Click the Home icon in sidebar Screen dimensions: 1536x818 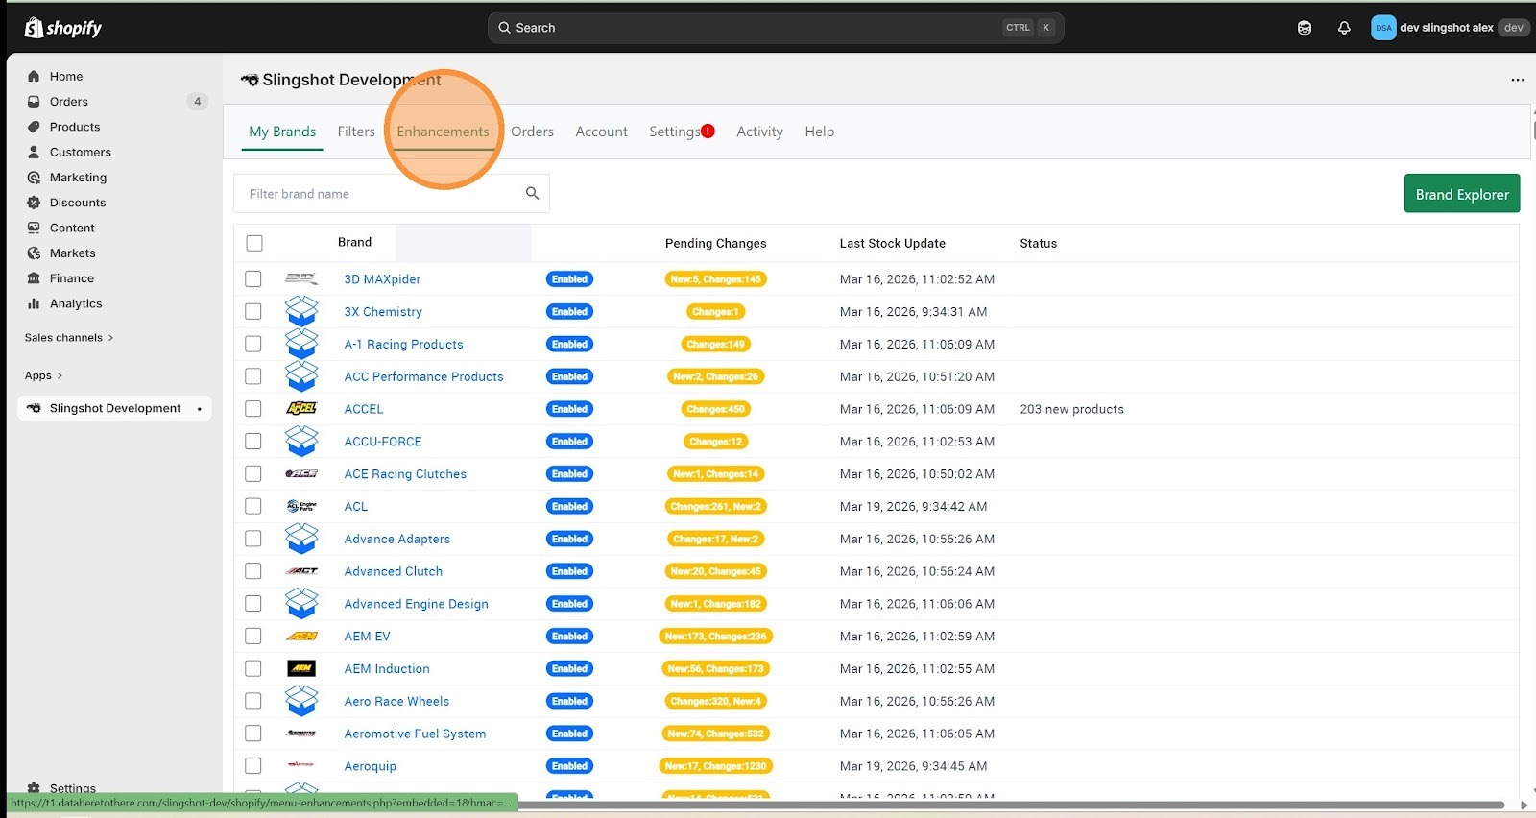(34, 76)
